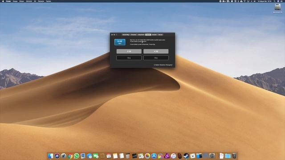Open the green FaceTime icon in dock
The image size is (285, 160).
pyautogui.click(x=96, y=156)
